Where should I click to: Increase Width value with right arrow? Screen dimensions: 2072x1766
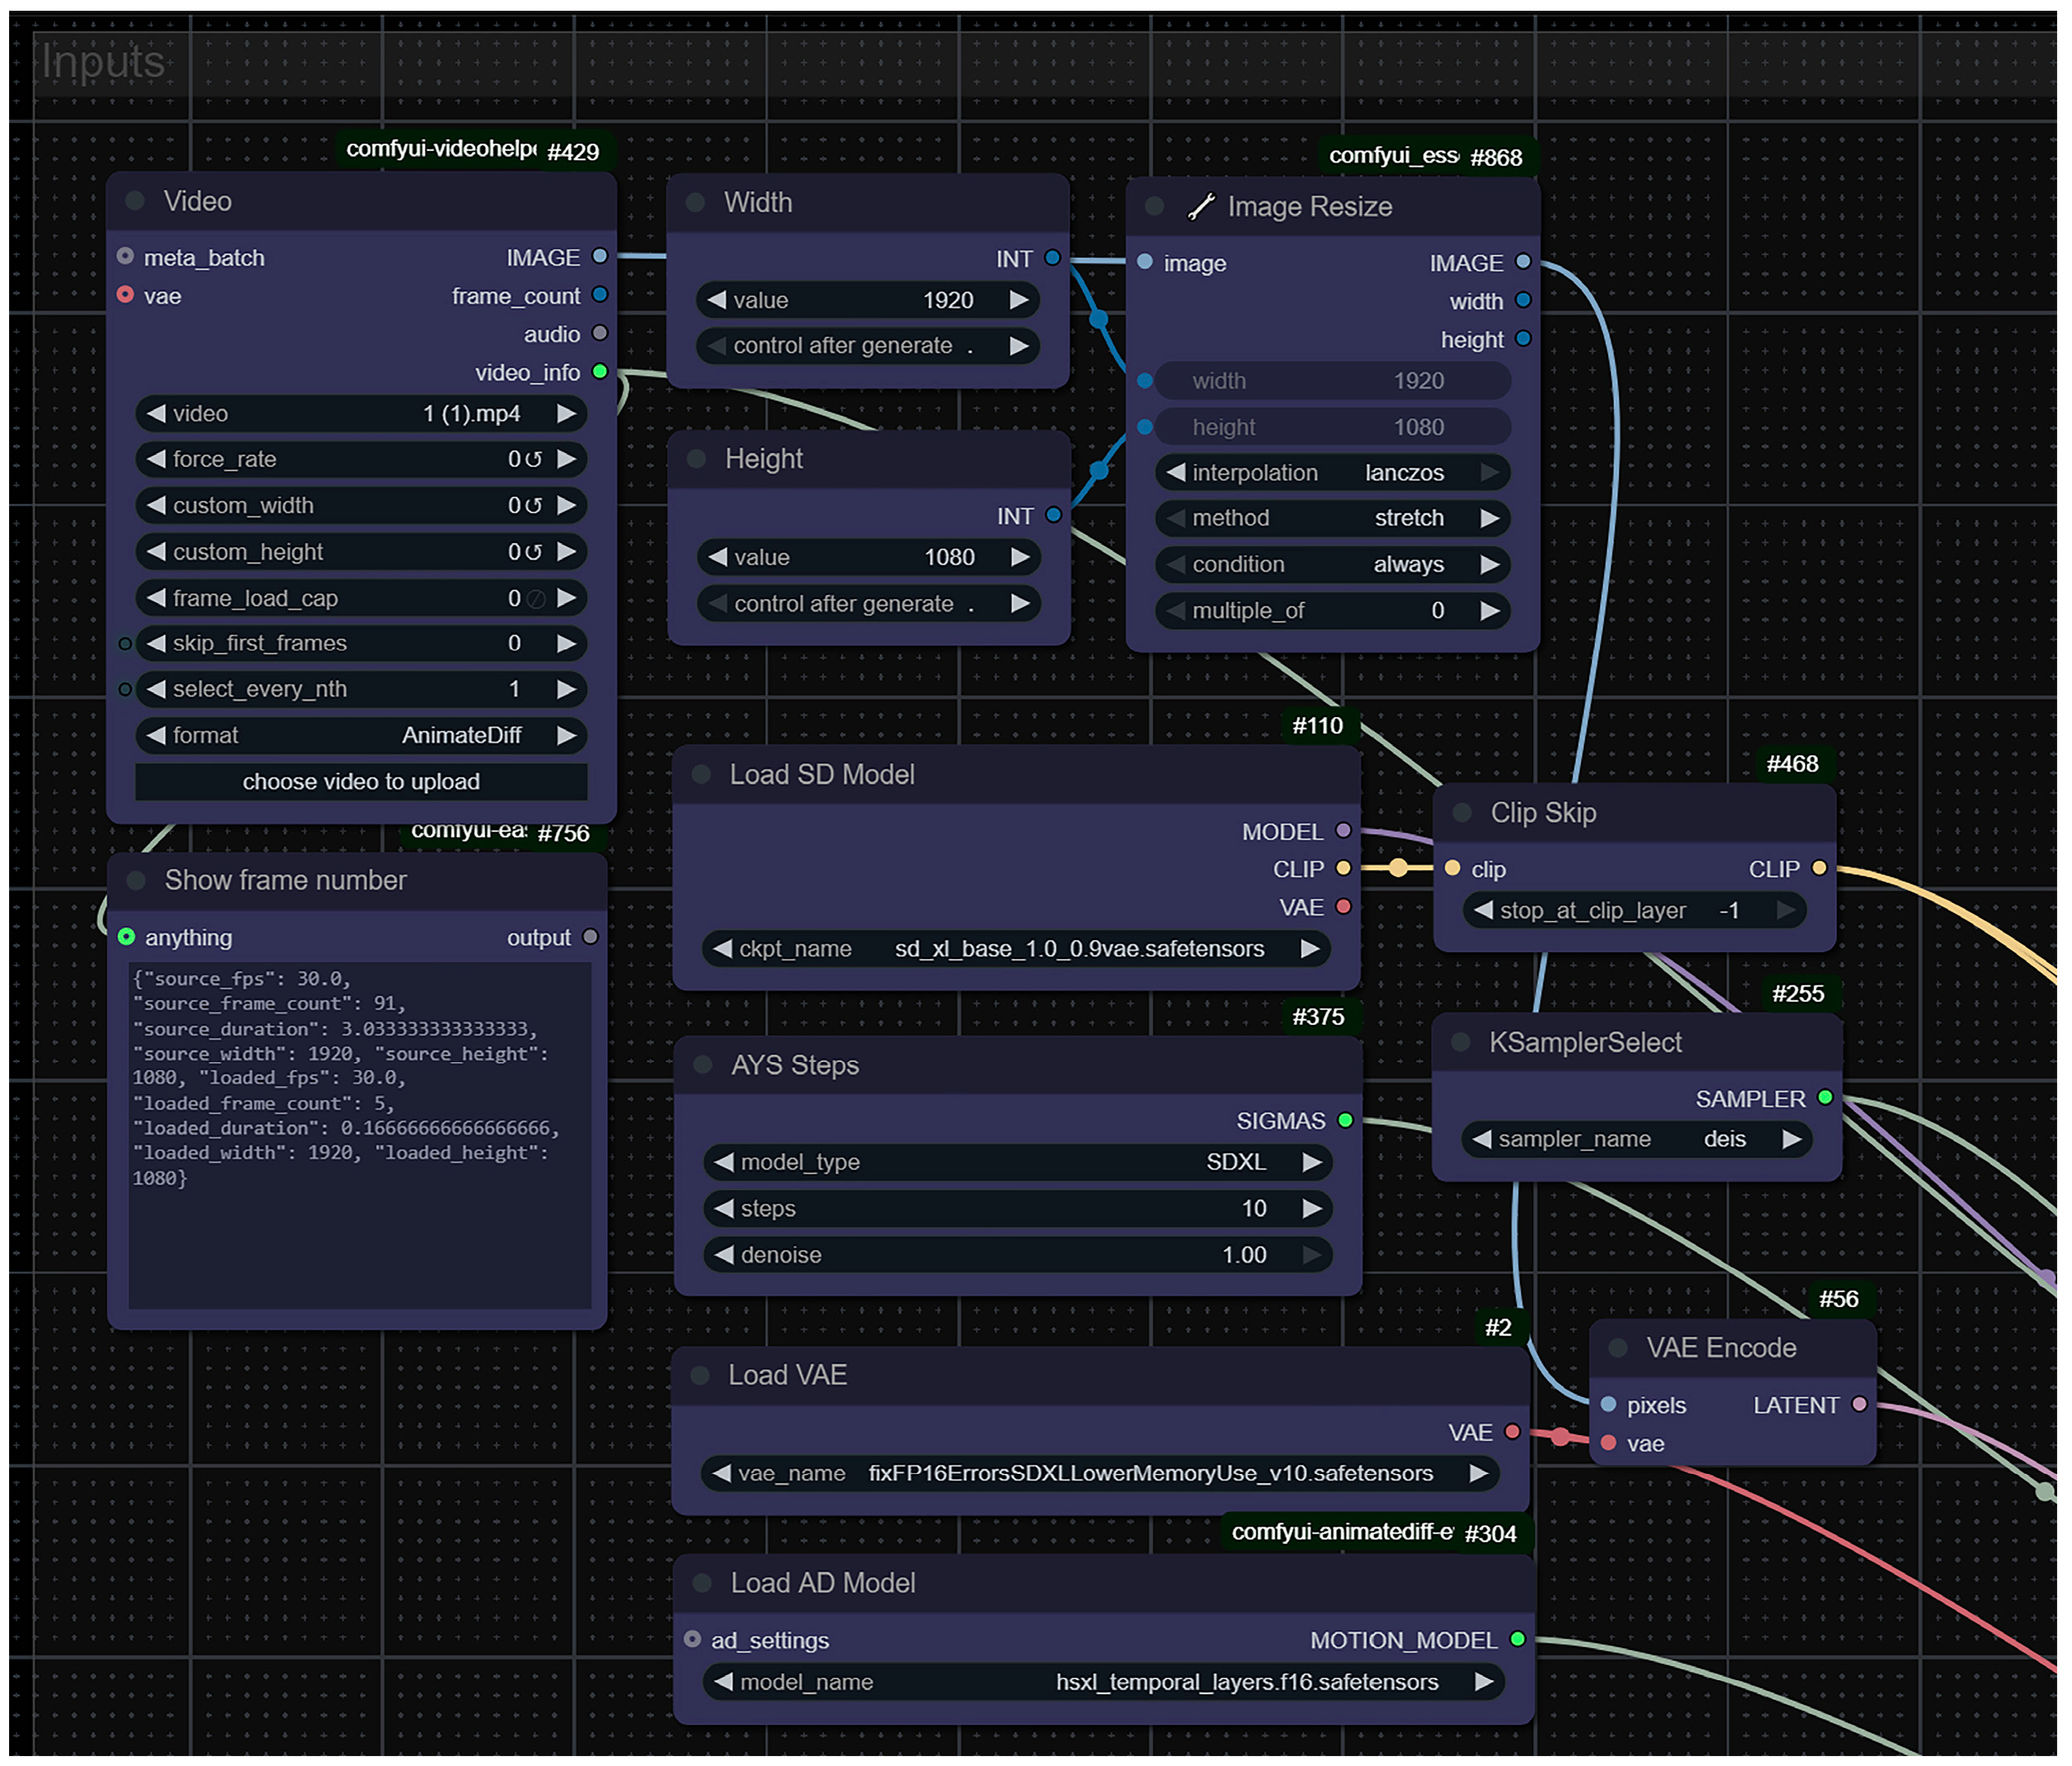(x=1018, y=300)
